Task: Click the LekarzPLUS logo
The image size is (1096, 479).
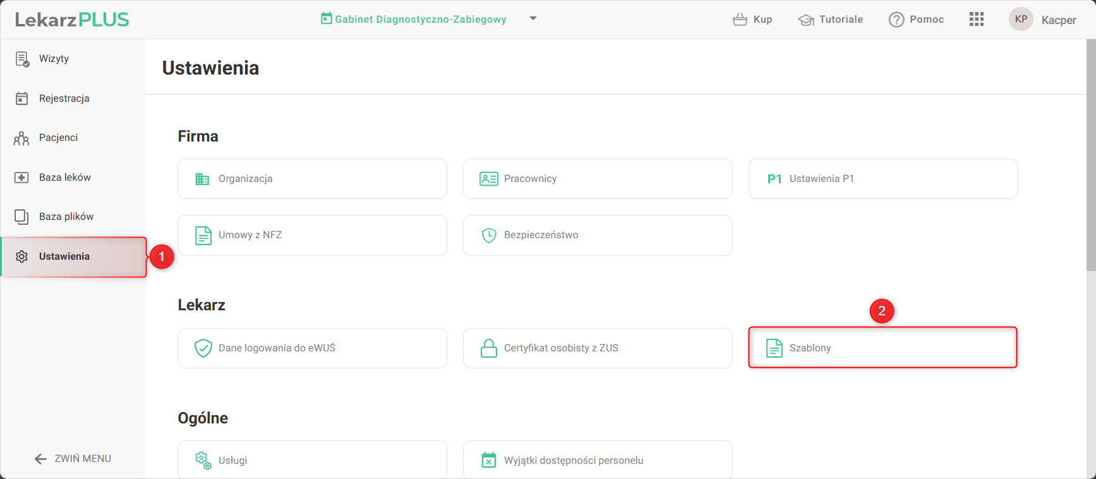Action: click(72, 20)
